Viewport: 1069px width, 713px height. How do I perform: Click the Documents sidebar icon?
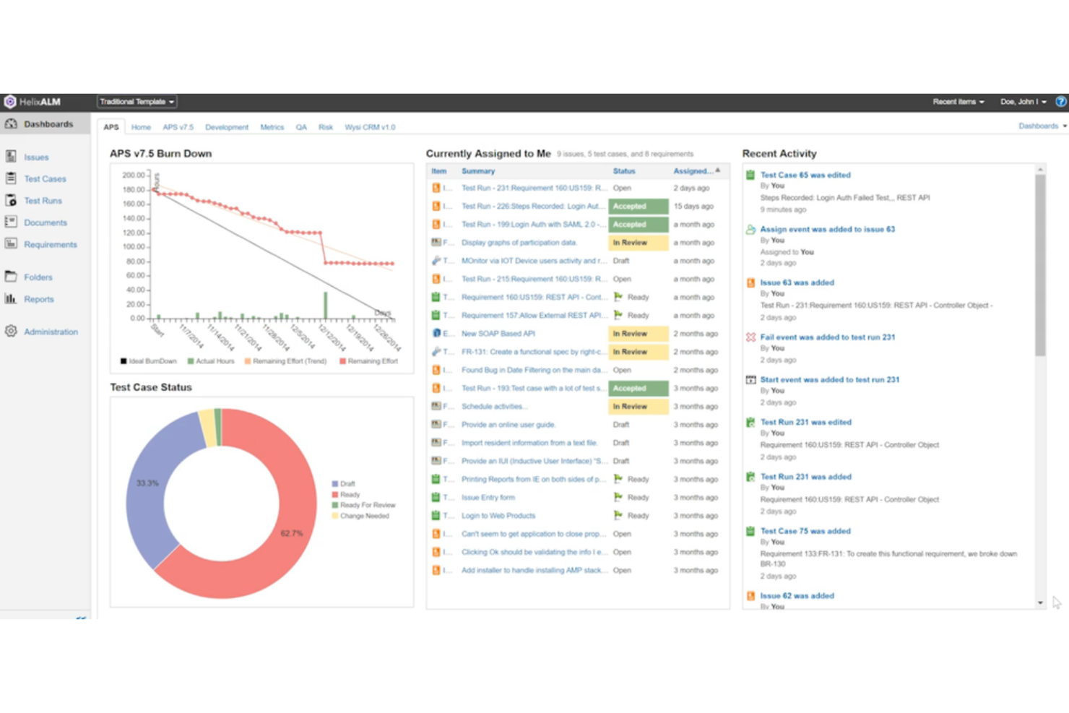click(11, 222)
